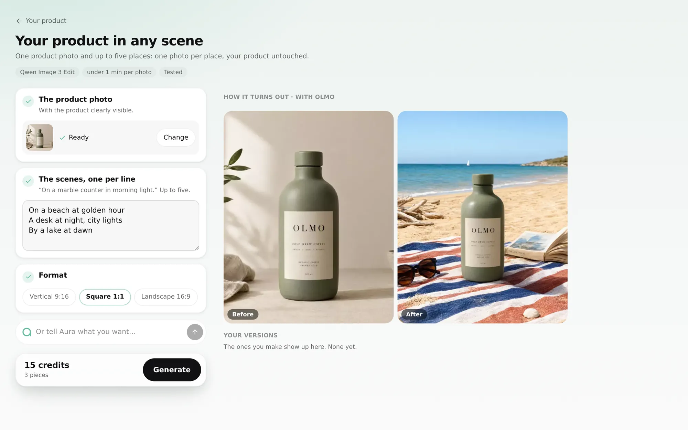The image size is (688, 430).
Task: Click the HOW IT TURNS OUT · WITH OLMO heading
Action: tap(279, 97)
